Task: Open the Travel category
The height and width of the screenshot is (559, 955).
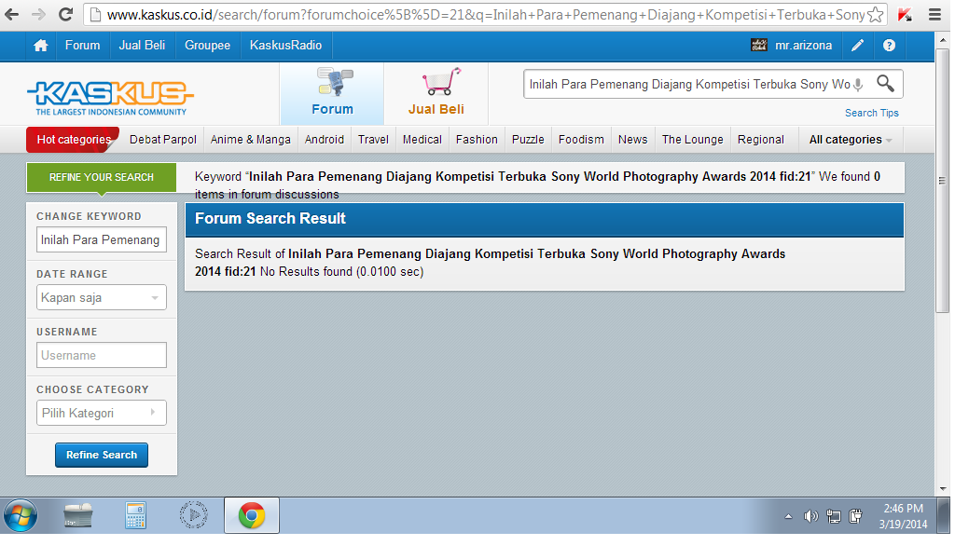Action: [373, 140]
